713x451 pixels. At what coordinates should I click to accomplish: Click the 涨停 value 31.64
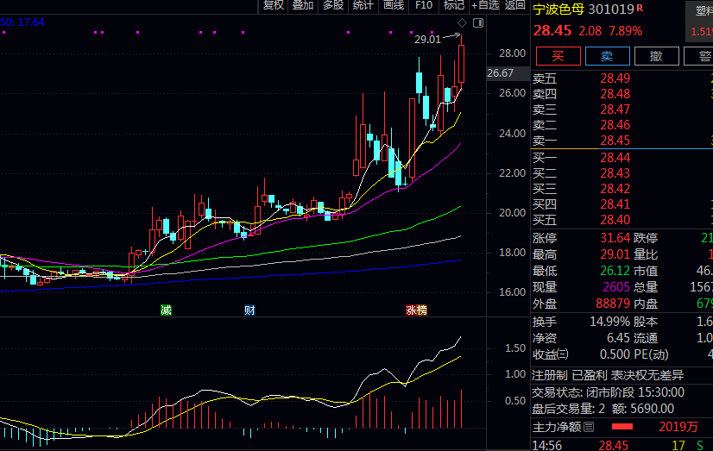click(615, 237)
